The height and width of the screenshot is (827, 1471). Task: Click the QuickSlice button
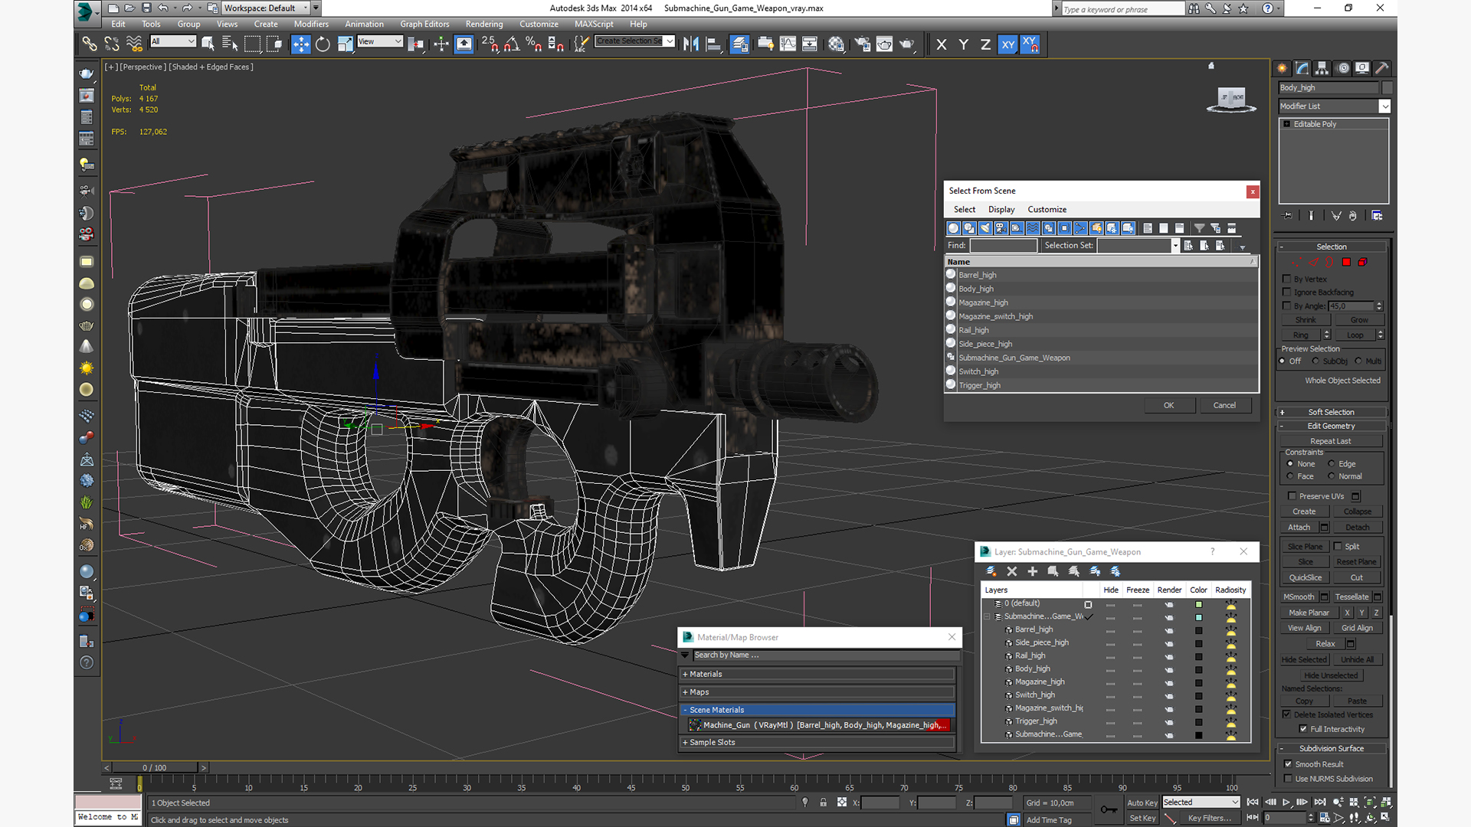tap(1306, 578)
